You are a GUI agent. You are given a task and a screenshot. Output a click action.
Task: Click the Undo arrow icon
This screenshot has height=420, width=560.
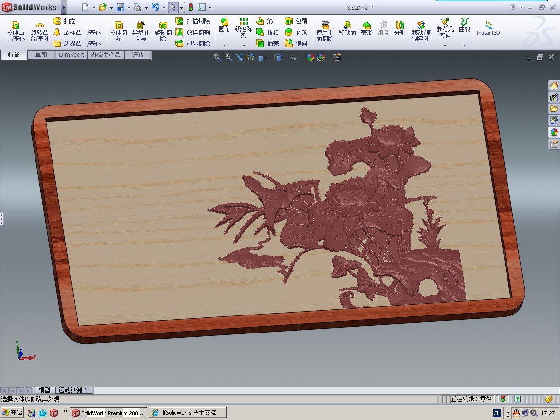click(156, 7)
